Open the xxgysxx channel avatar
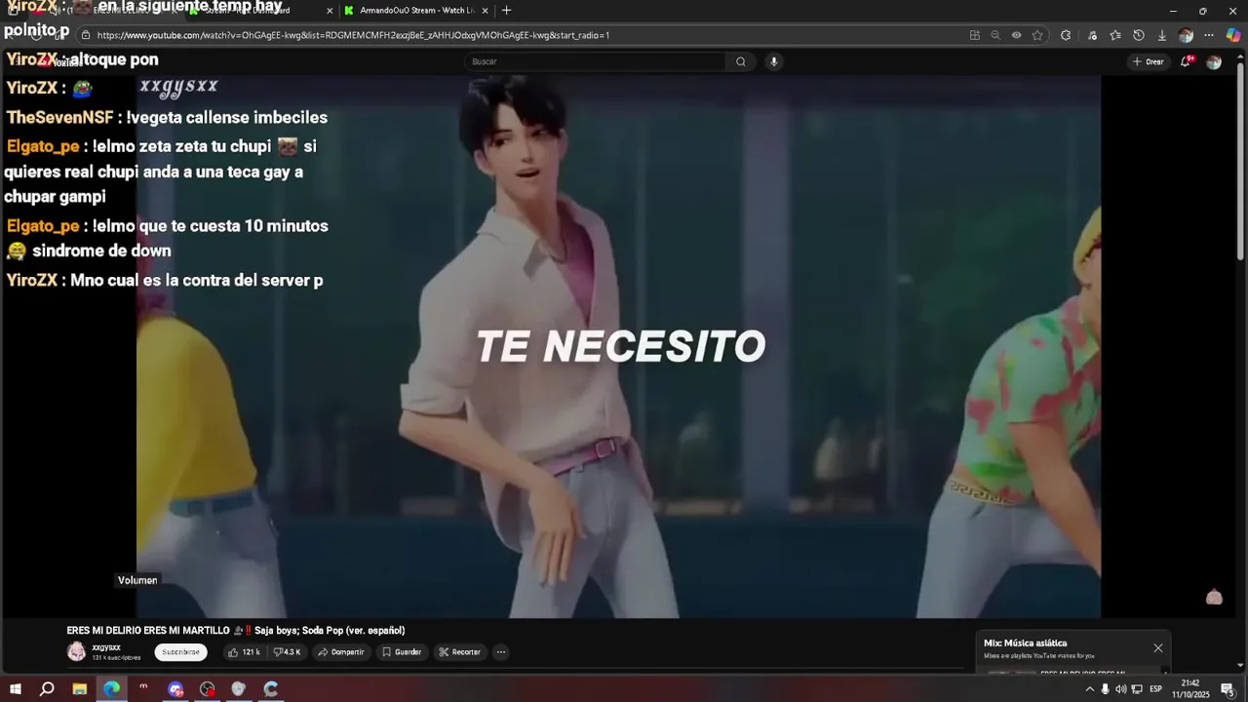Image resolution: width=1248 pixels, height=702 pixels. click(76, 652)
